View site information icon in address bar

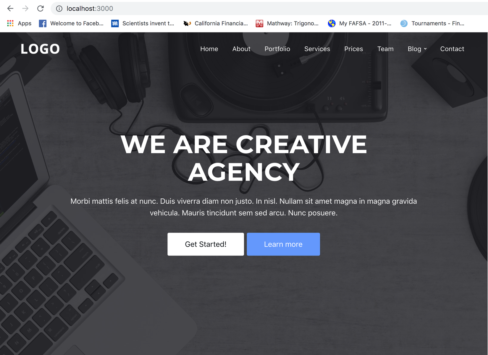[59, 9]
